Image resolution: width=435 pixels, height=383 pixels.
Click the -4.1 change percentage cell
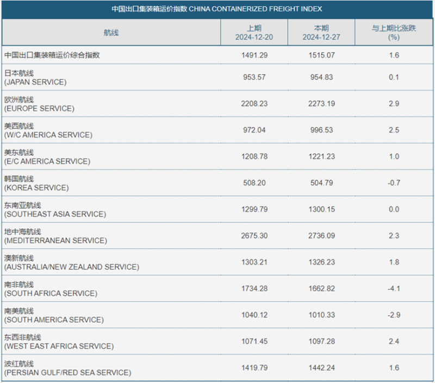(394, 288)
